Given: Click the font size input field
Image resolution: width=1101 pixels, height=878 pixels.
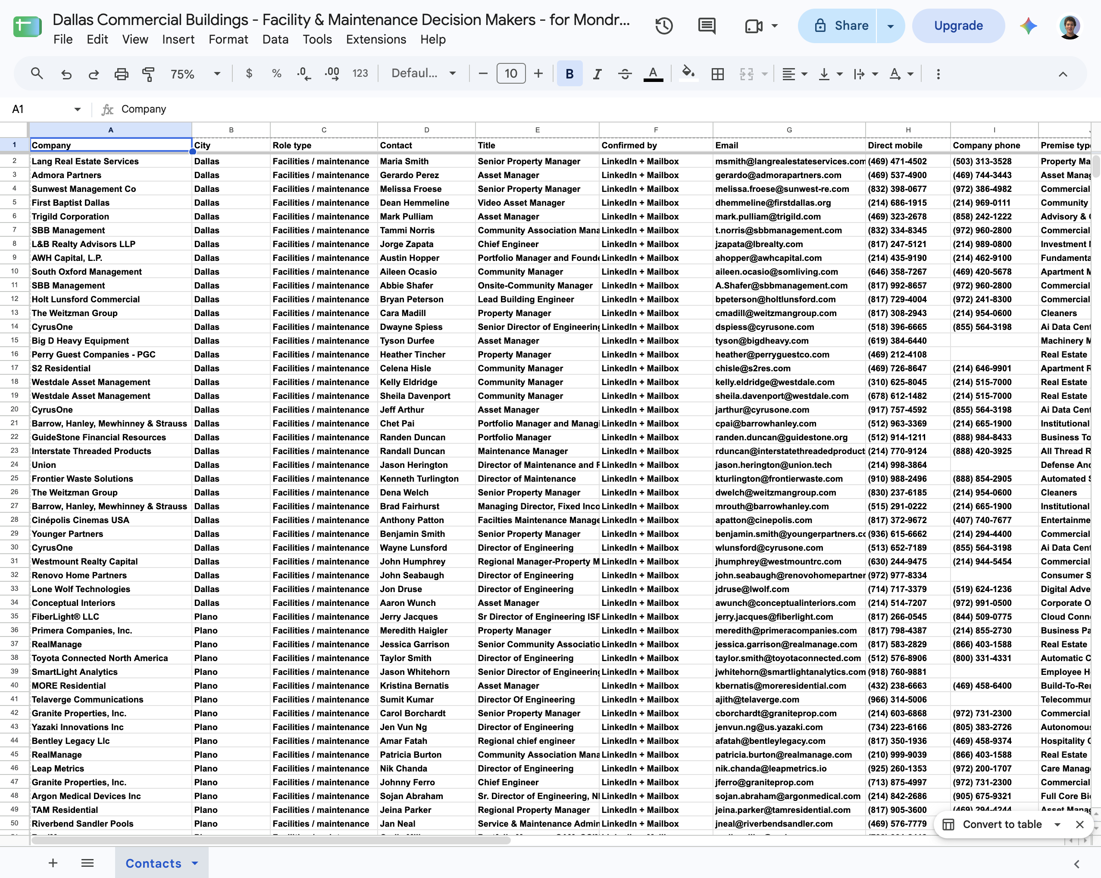Looking at the screenshot, I should coord(511,74).
